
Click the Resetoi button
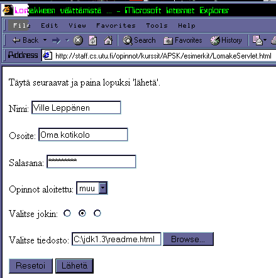(31, 266)
